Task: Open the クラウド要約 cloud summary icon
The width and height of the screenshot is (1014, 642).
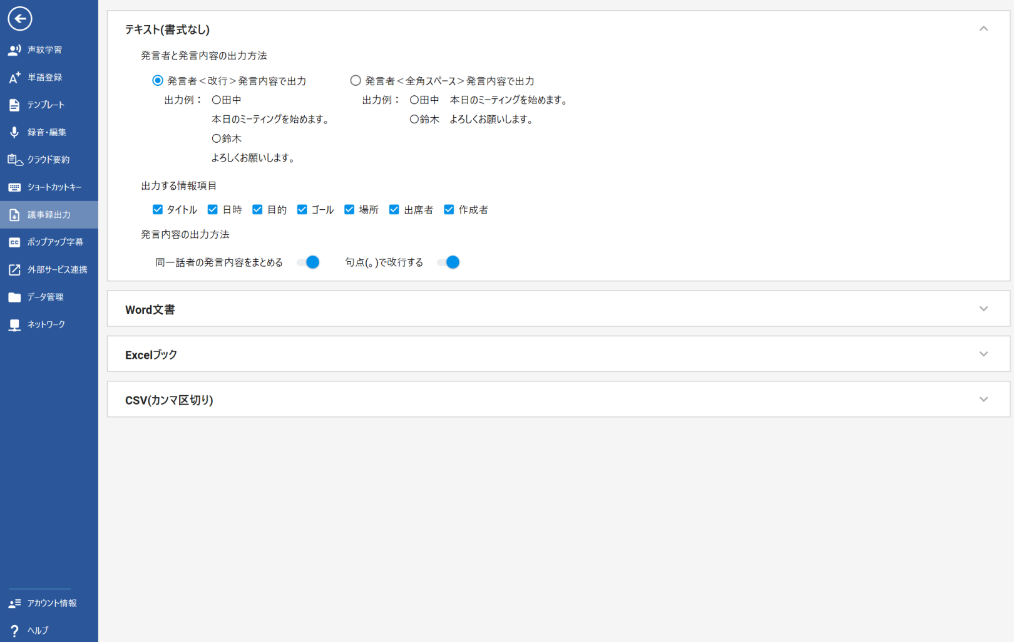Action: tap(14, 160)
